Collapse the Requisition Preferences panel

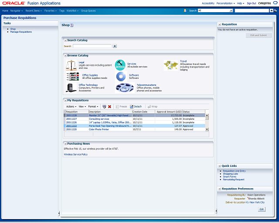point(220,189)
